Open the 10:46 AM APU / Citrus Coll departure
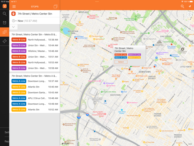194x146 pixels. 35,98
